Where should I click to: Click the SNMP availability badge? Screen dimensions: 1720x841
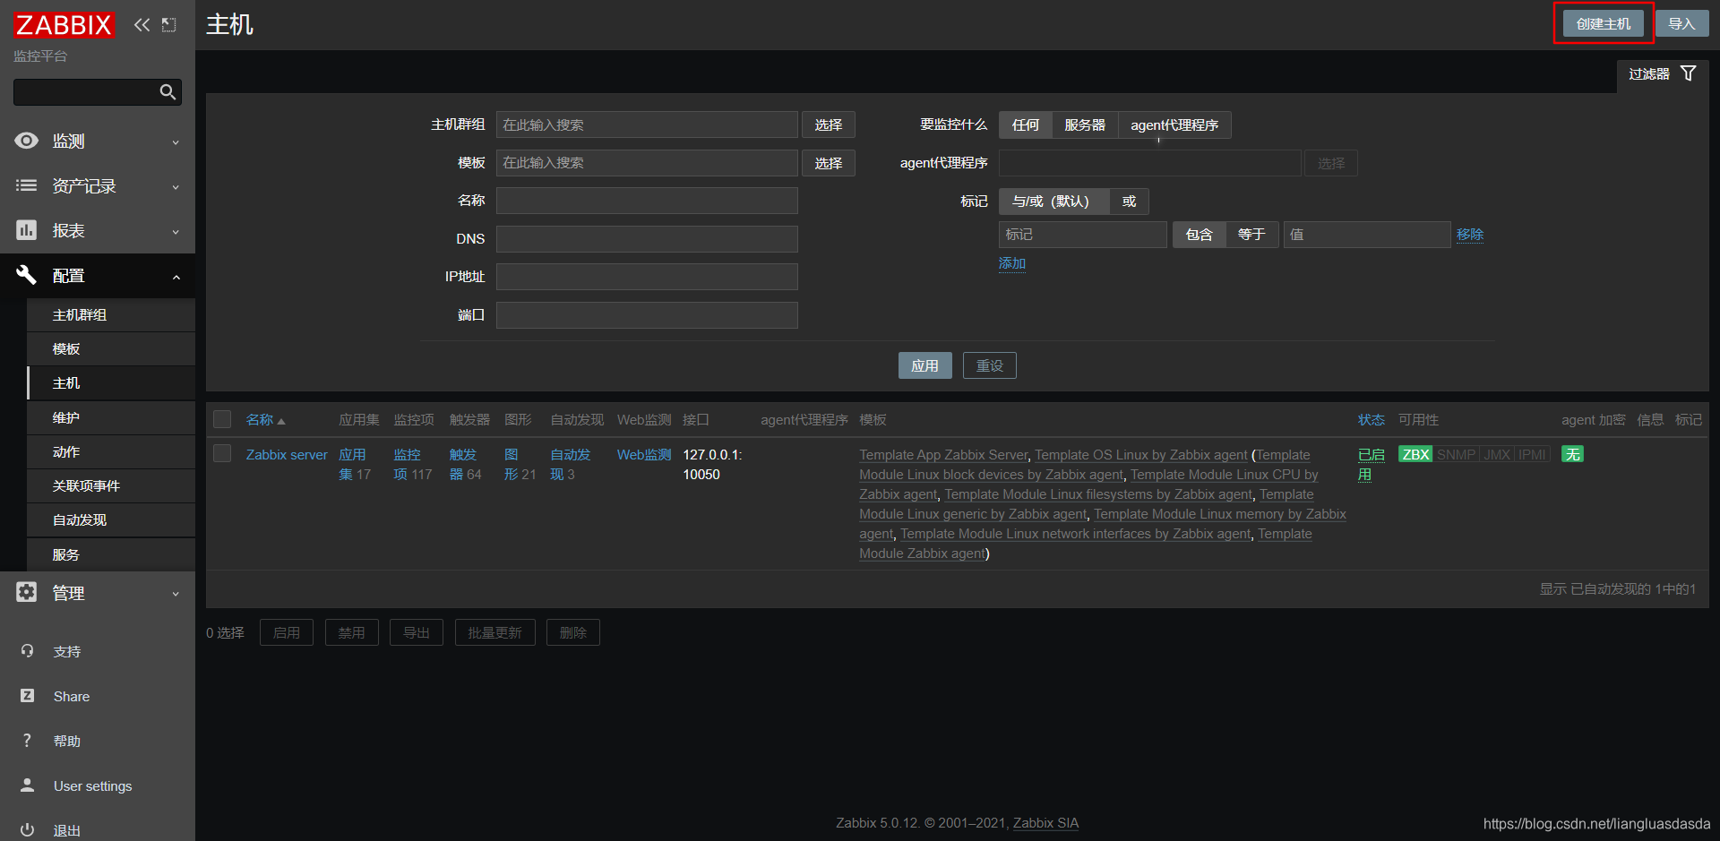[1456, 455]
